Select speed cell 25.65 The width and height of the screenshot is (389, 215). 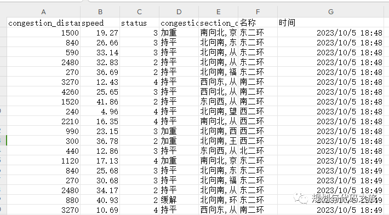click(x=100, y=92)
